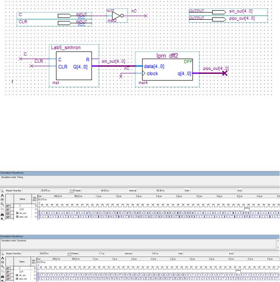The image size is (280, 282).
Task: Click the Simulation Waveforms title bar of the Timing window
Action: point(140,173)
